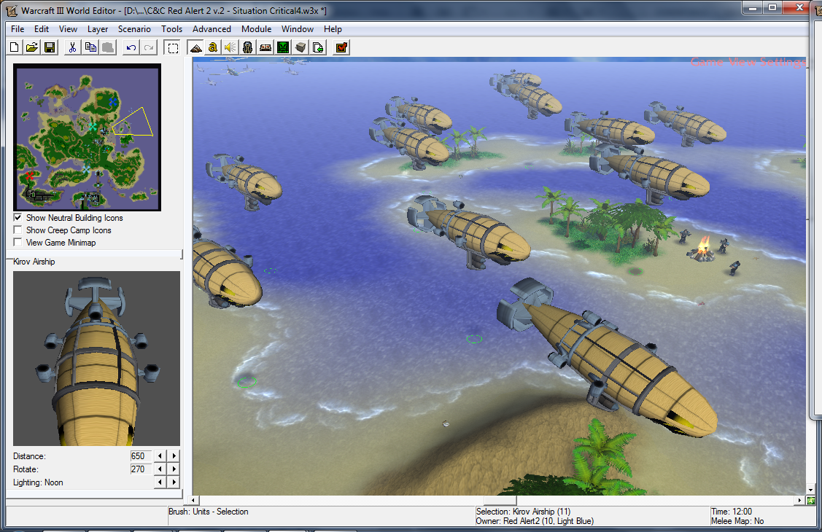Screen dimensions: 822x532
Task: Open the Object Editor icon
Action: click(248, 47)
